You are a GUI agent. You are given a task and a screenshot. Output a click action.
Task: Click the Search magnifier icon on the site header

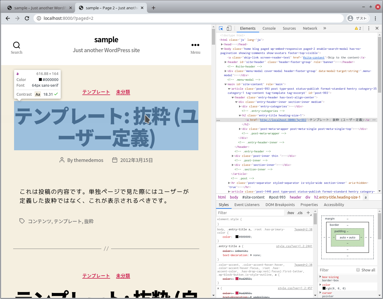point(16,45)
